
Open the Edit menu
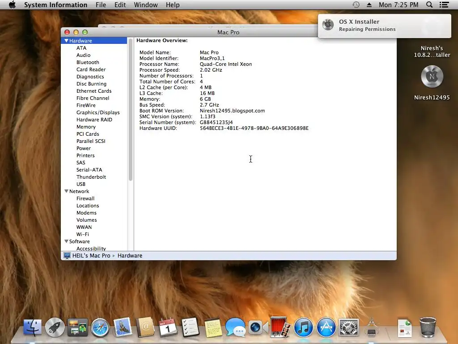120,4
